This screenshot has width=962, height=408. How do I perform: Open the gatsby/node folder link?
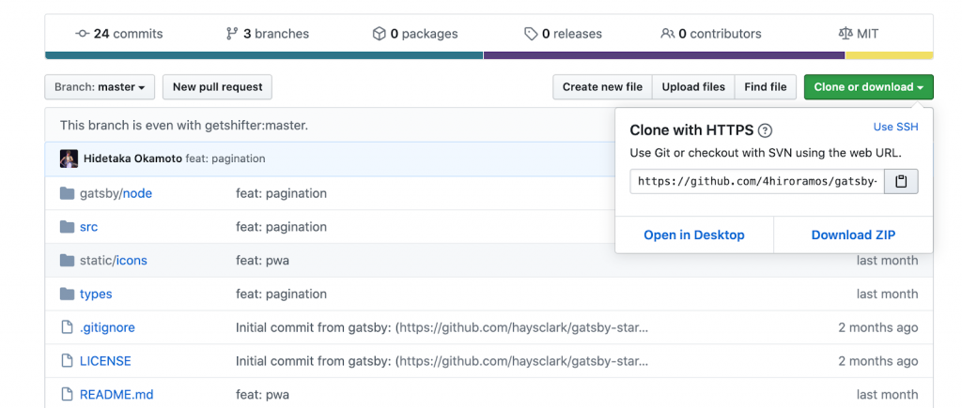pos(116,193)
